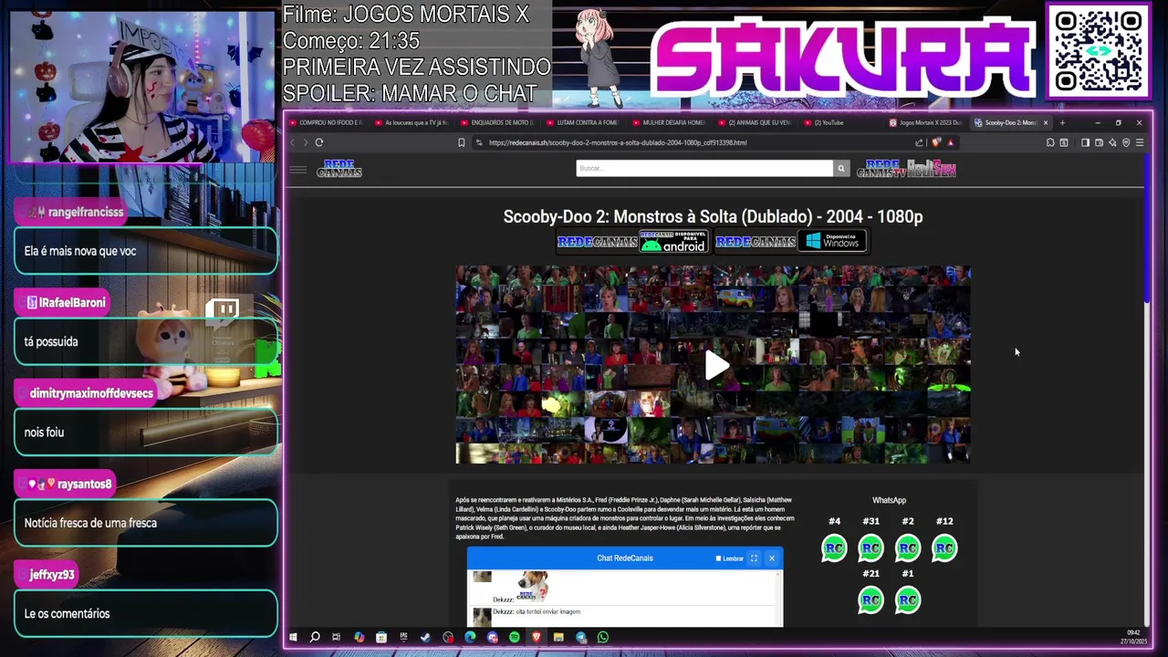
Task: Switch to ANIMAIS QUE EU VEN tab
Action: point(754,122)
